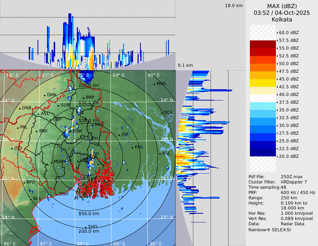Select the BLS station marker
Screen dimensions: 318x246
tap(31, 199)
